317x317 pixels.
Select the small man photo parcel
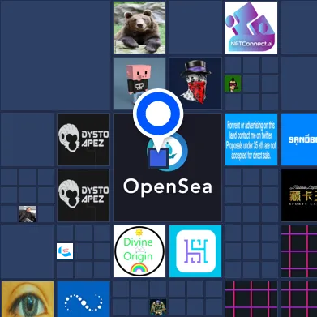[x=28, y=214]
